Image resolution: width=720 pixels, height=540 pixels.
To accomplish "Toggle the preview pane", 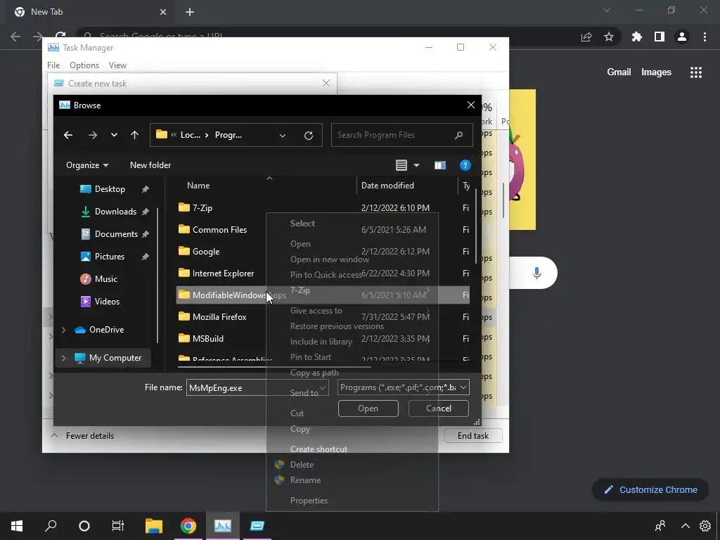I will pyautogui.click(x=440, y=165).
